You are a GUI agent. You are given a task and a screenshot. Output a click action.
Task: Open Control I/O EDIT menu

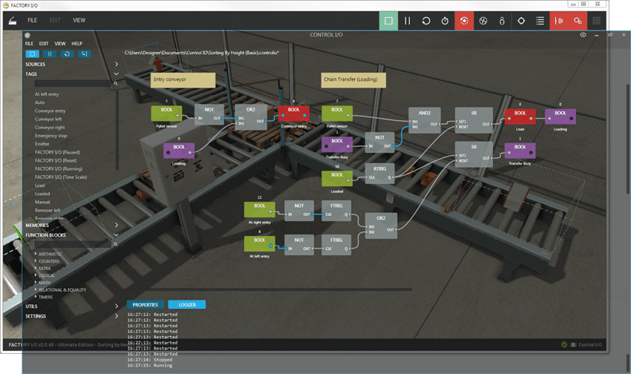coord(44,44)
